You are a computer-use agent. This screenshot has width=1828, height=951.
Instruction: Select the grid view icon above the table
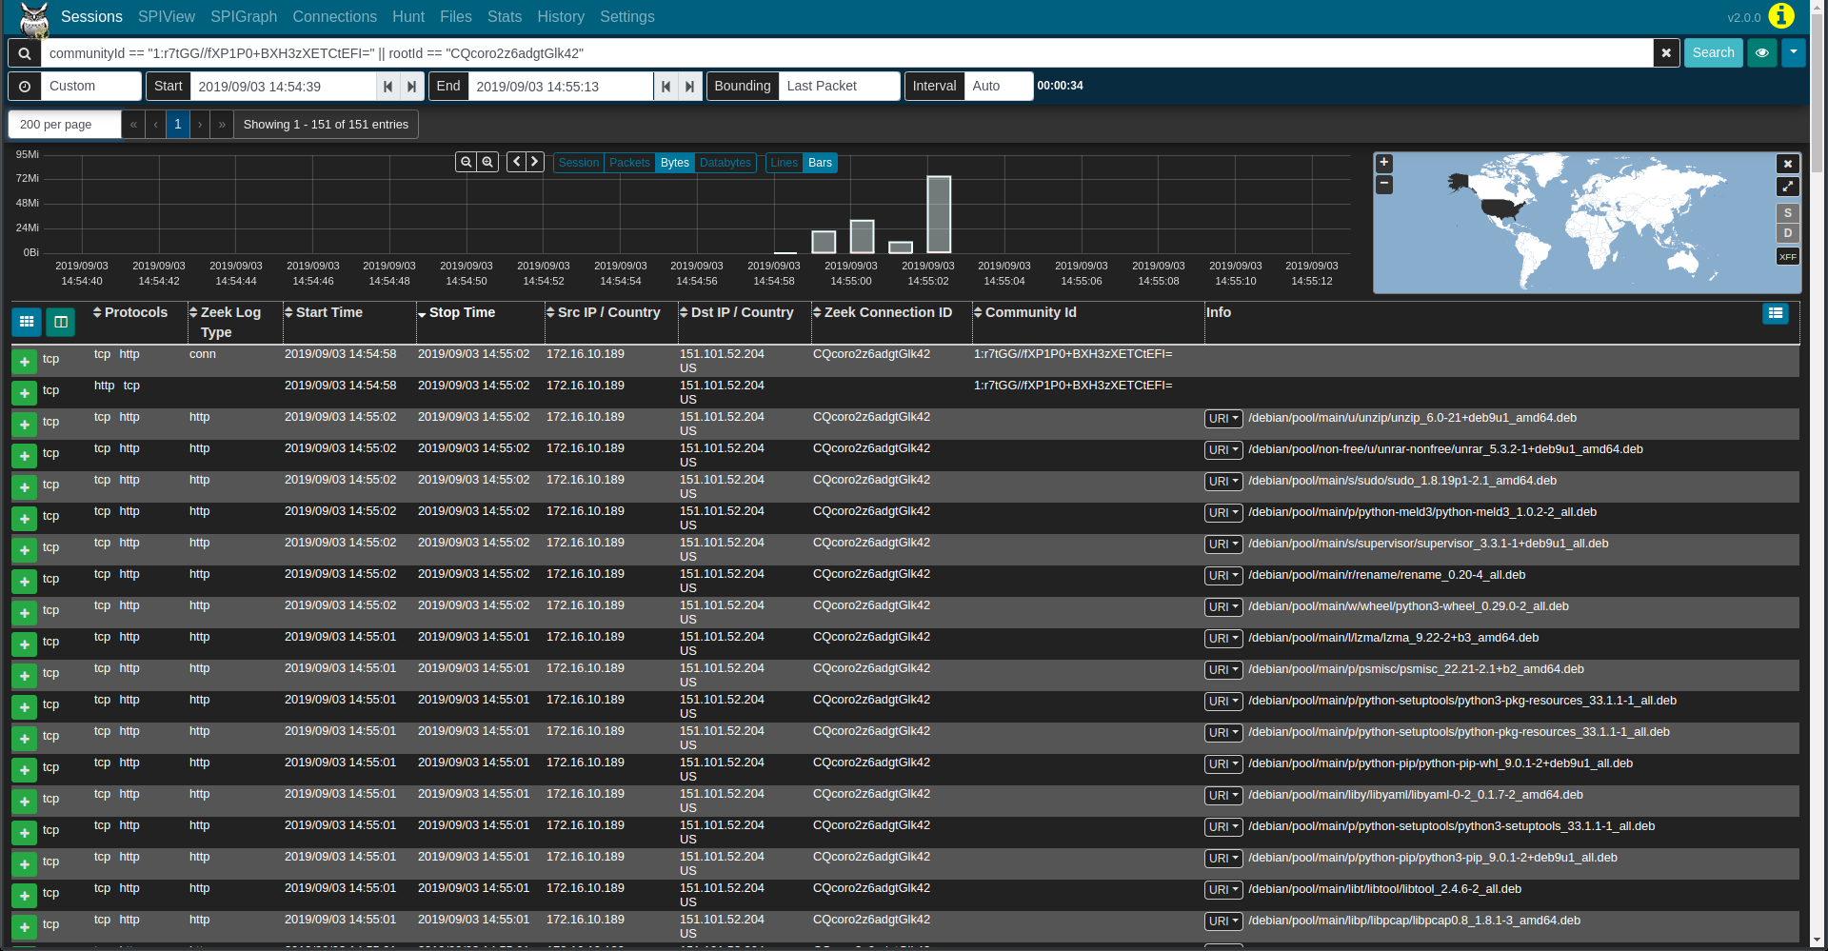click(x=26, y=322)
